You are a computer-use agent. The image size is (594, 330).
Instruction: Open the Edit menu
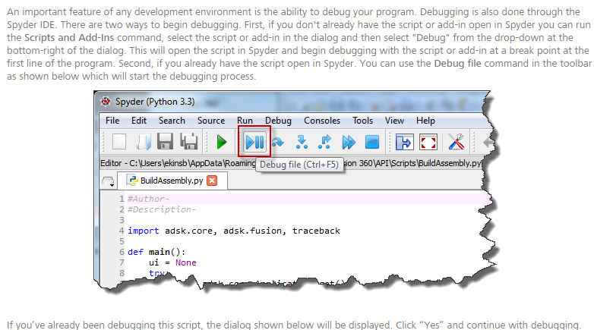(x=139, y=121)
